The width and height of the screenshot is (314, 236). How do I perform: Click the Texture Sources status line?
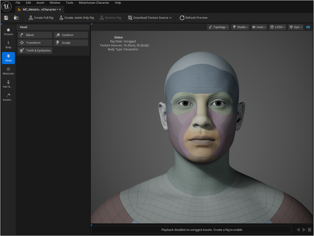pos(124,45)
